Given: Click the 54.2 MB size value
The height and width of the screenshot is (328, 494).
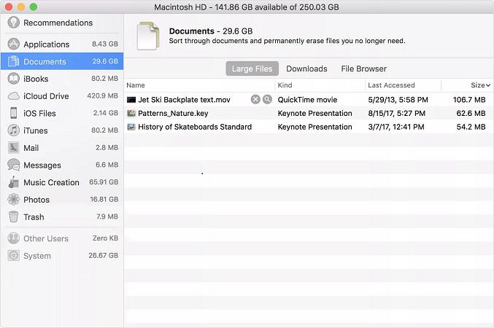Looking at the screenshot, I should (x=471, y=127).
